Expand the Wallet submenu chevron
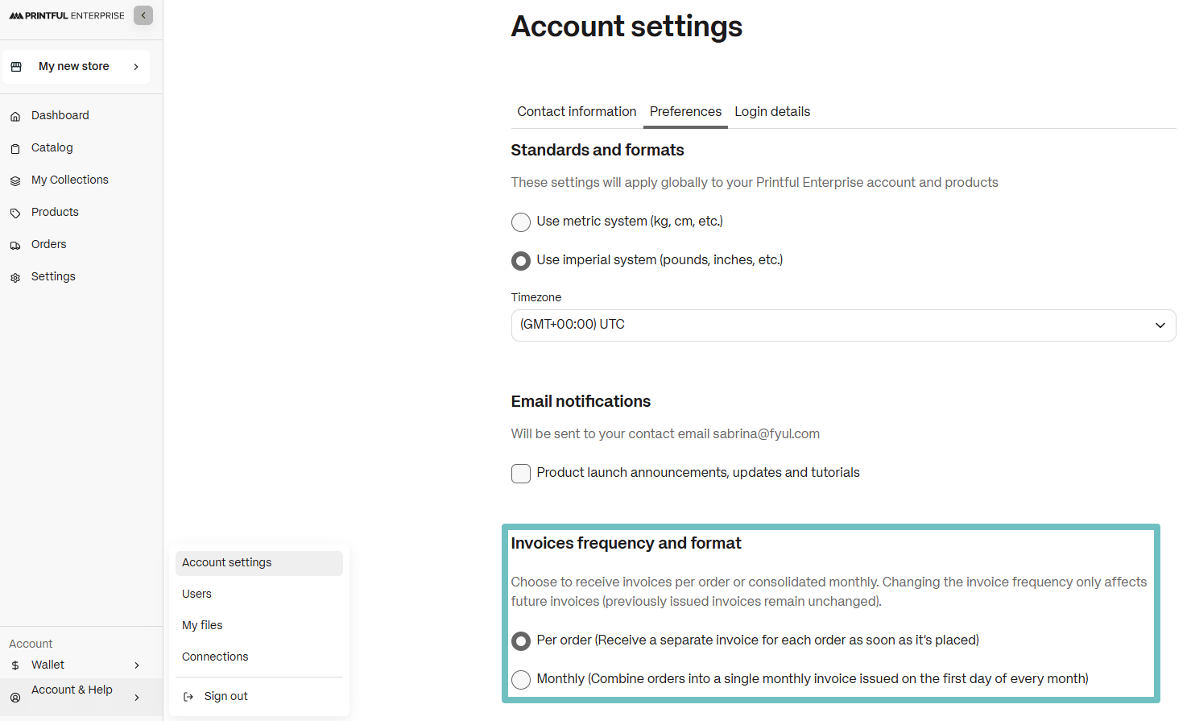 click(137, 665)
